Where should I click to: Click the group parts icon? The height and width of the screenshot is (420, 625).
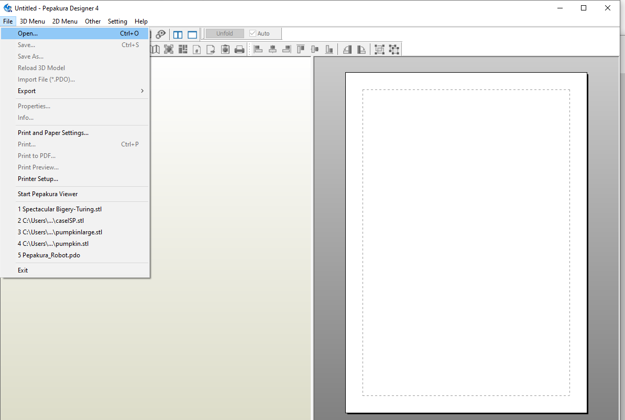[379, 49]
